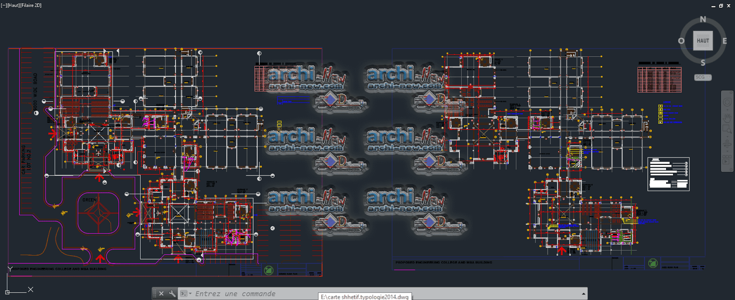Click the O compass letter on ViewCube
Screen dimensions: 735x300
[x=681, y=41]
